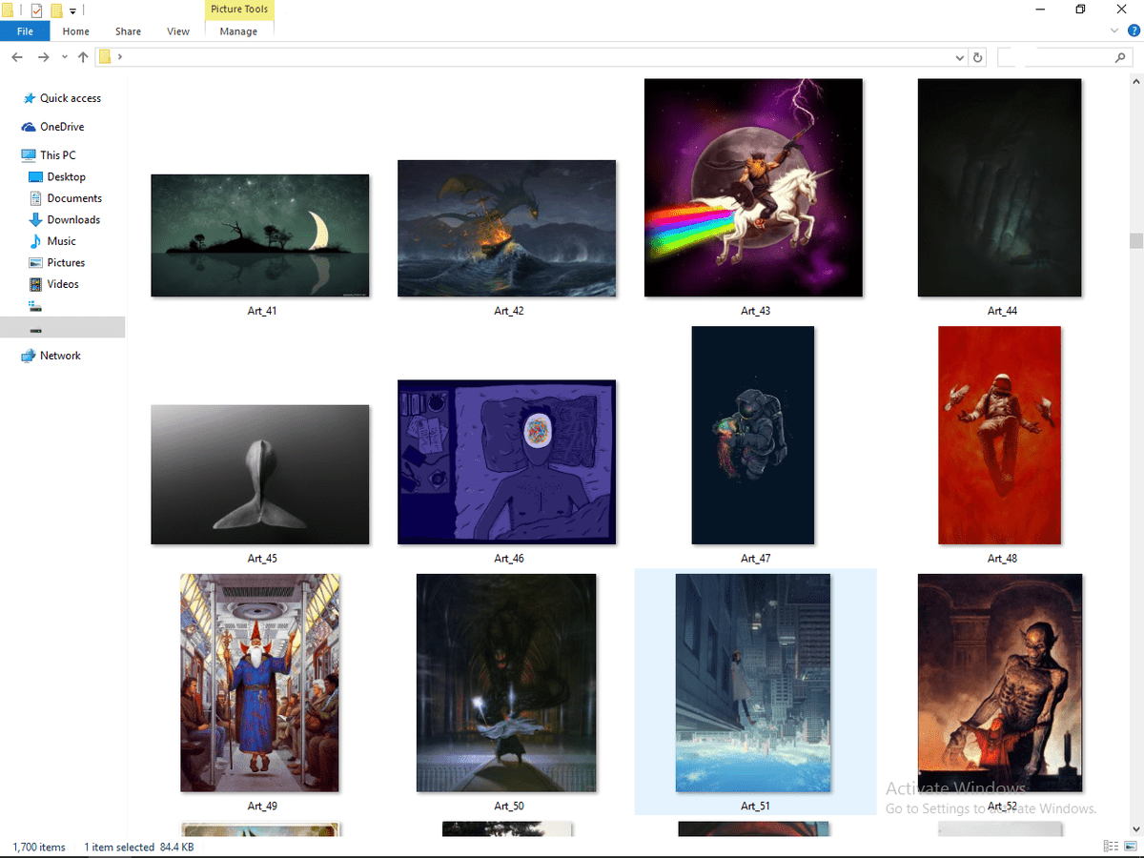
Task: Switch to the Share ribbon tab
Action: pos(128,31)
